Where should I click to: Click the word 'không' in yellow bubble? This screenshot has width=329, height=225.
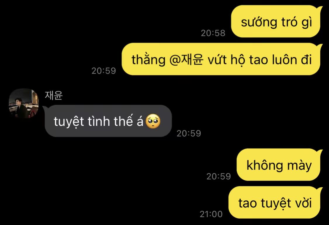tap(265, 165)
